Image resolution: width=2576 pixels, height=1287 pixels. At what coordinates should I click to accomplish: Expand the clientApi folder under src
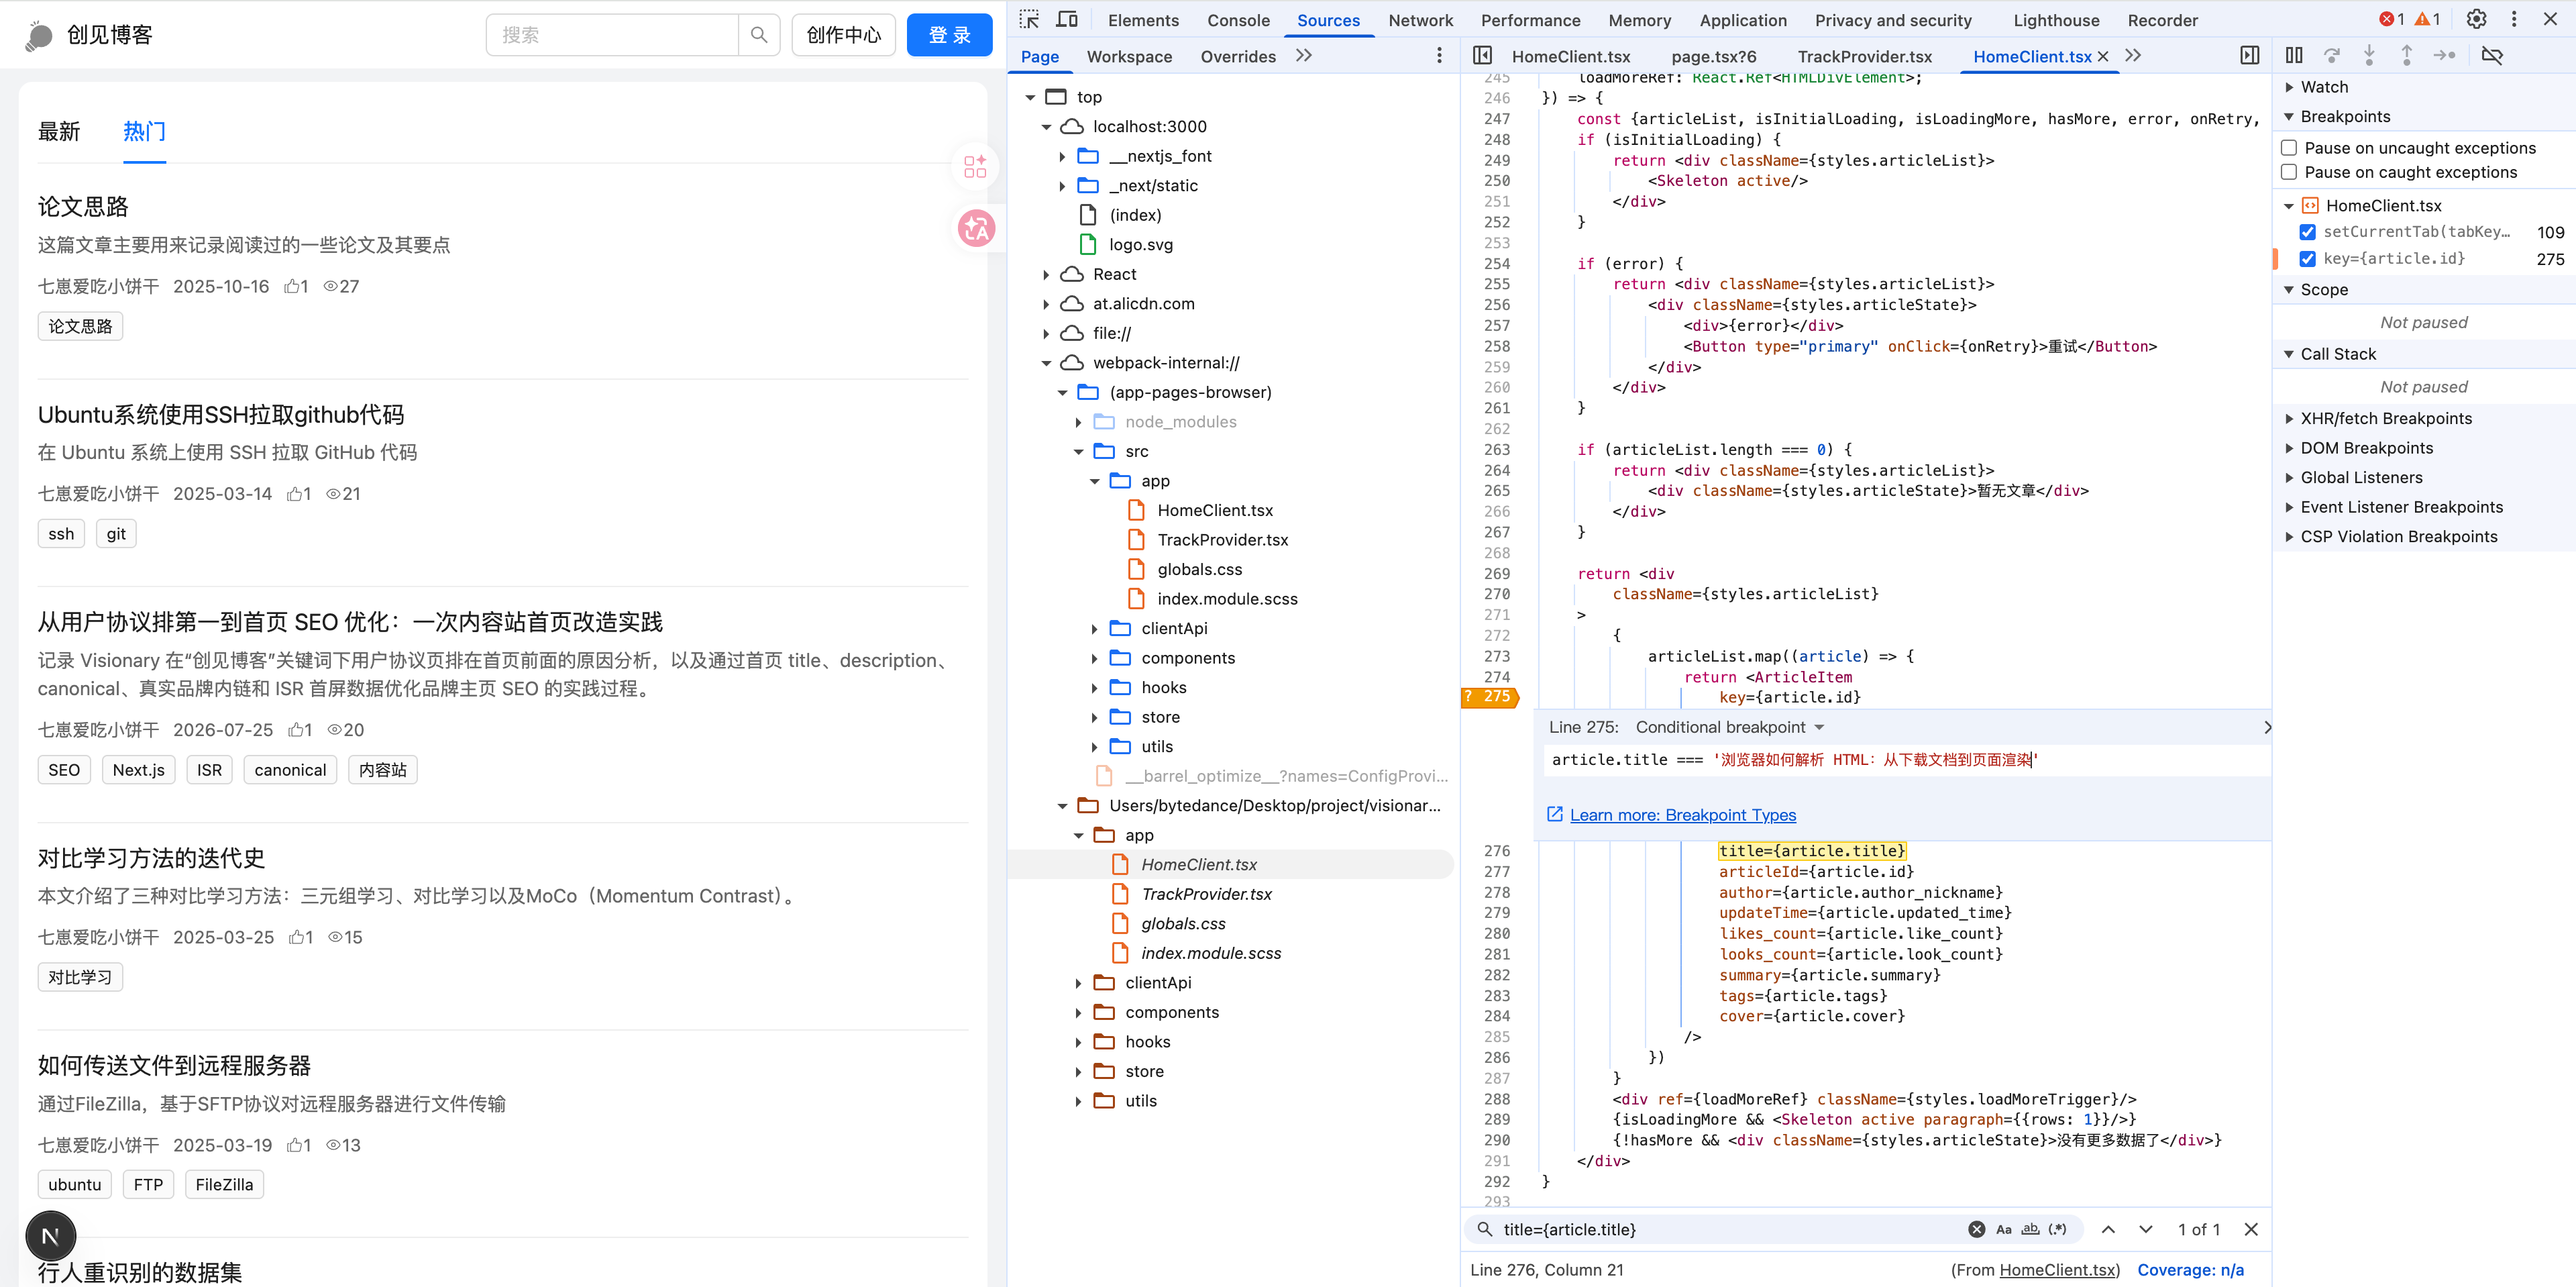tap(1094, 629)
